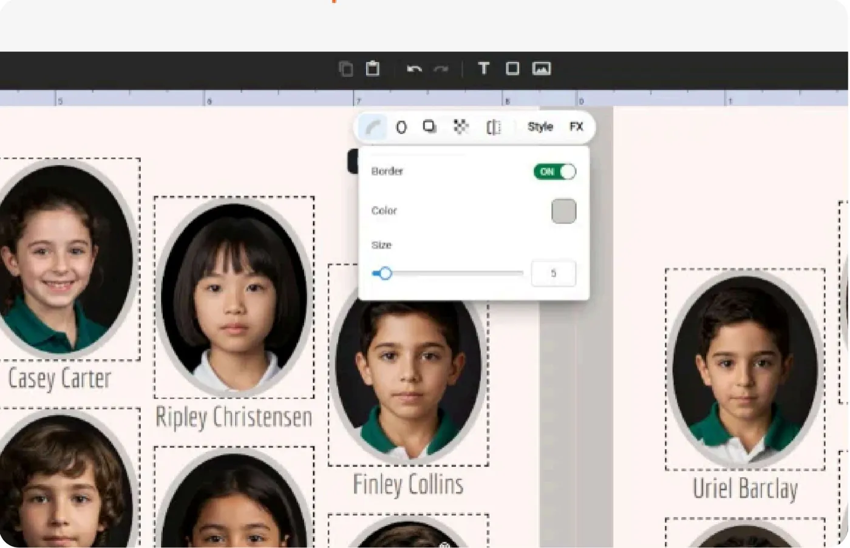Undo the last action

point(414,69)
